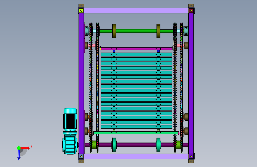Viewport: 257px width, 167px height.
Task: Select the right teal wheel on the lower shaft
Action: pyautogui.click(x=158, y=145)
